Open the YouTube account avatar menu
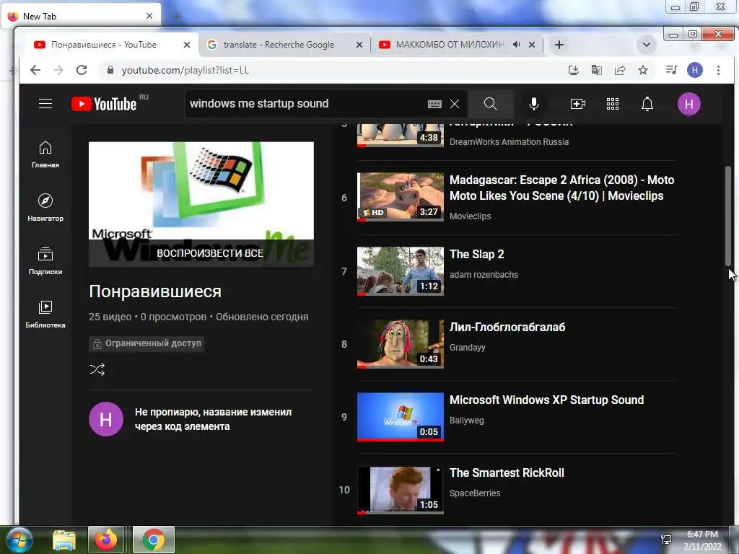The image size is (739, 554). (688, 104)
